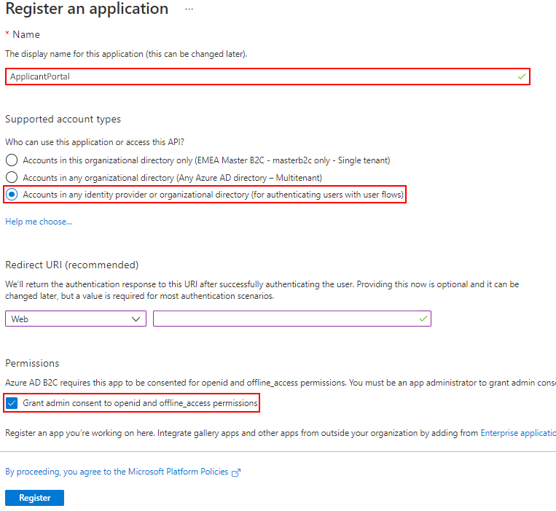Open the Help me choose link
Viewport: 556px width, 511px height.
(x=39, y=222)
